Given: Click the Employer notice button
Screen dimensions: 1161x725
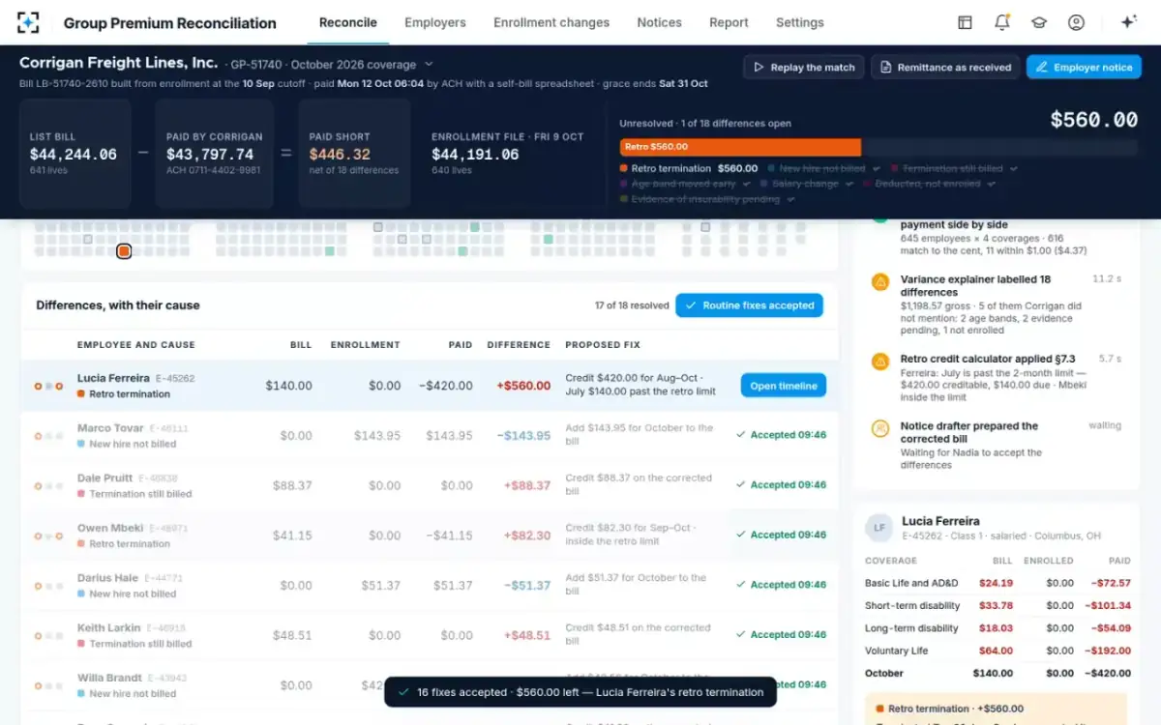Looking at the screenshot, I should pyautogui.click(x=1084, y=68).
